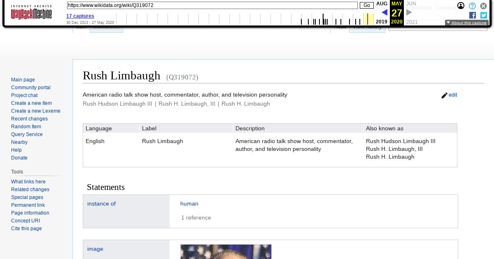Screen dimensions: 494x259
Task: Open Wayback help question-mark icon
Action: coord(472,6)
